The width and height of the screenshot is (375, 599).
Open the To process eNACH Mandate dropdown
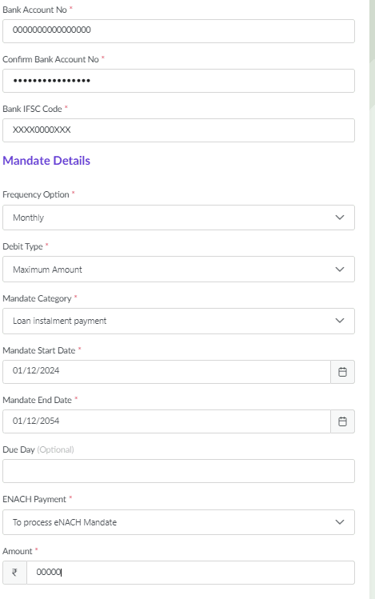(x=179, y=522)
